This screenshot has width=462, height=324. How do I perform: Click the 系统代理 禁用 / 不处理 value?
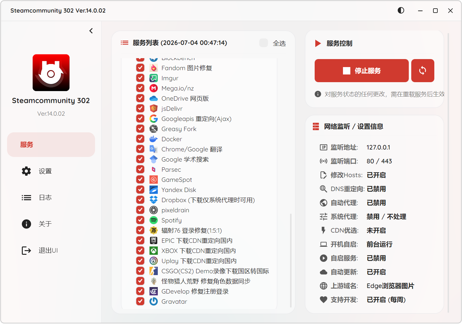tap(386, 217)
